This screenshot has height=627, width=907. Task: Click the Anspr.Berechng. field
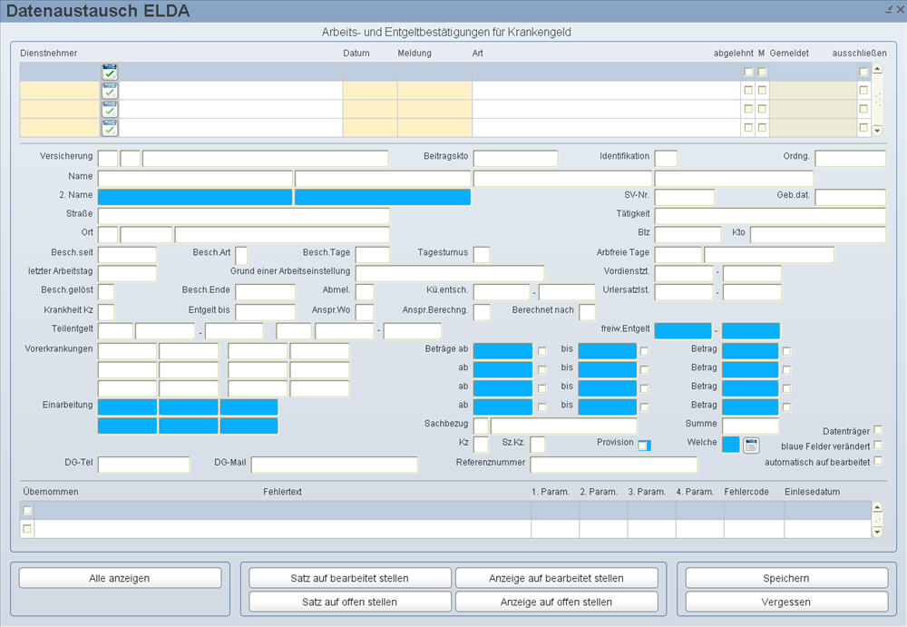482,312
